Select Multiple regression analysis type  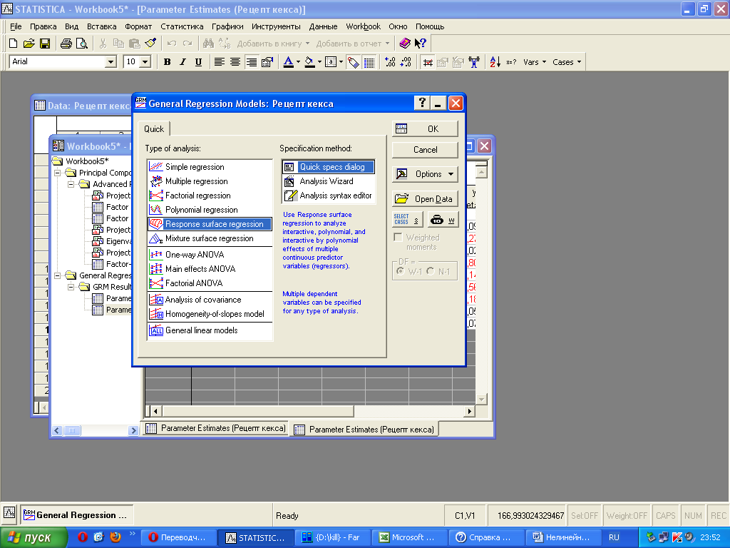tap(210, 181)
